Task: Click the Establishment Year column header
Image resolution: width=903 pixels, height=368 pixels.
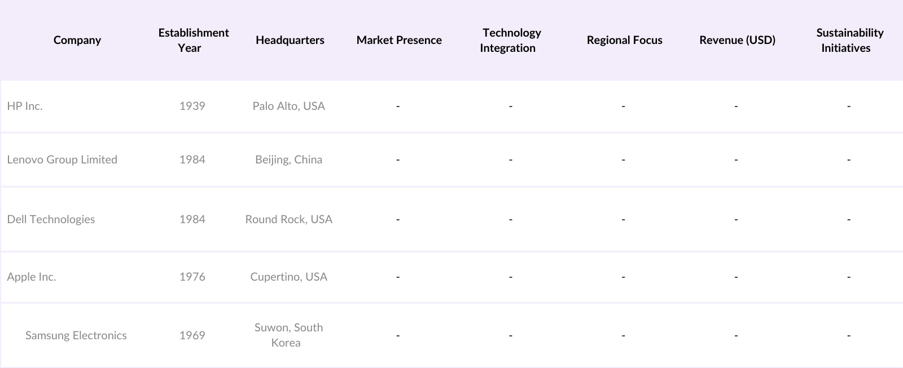Action: click(x=193, y=40)
